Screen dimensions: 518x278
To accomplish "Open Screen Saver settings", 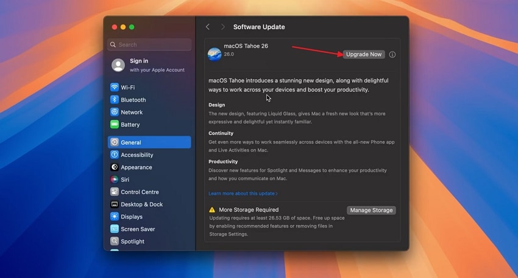I will click(x=149, y=229).
